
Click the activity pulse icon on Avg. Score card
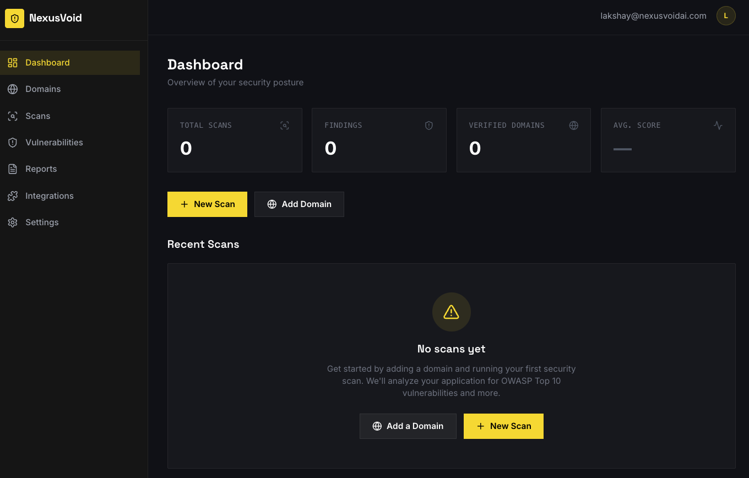(x=718, y=126)
